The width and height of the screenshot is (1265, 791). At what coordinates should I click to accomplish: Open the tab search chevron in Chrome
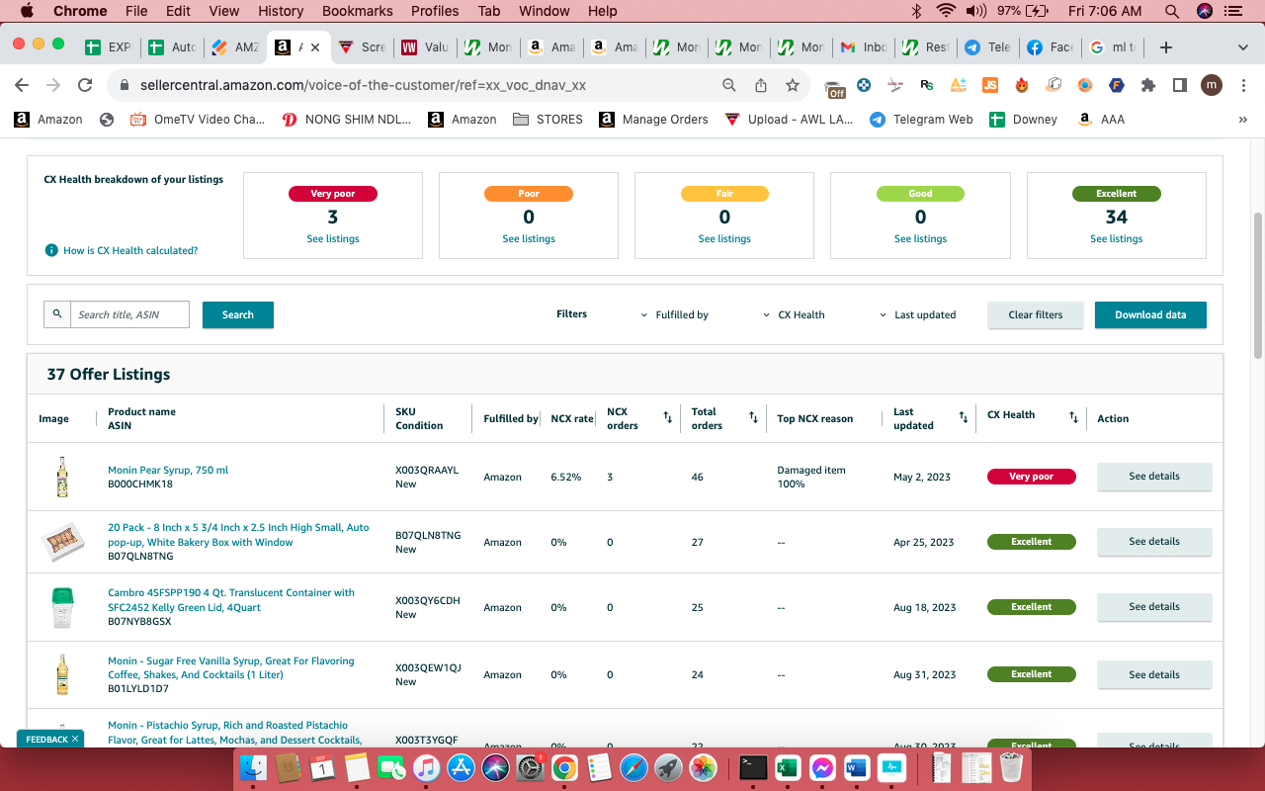1242,47
